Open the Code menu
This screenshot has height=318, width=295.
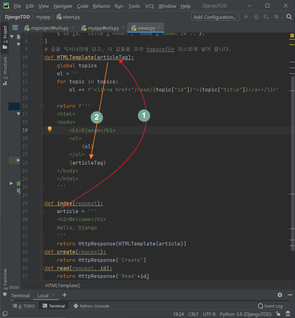click(82, 6)
